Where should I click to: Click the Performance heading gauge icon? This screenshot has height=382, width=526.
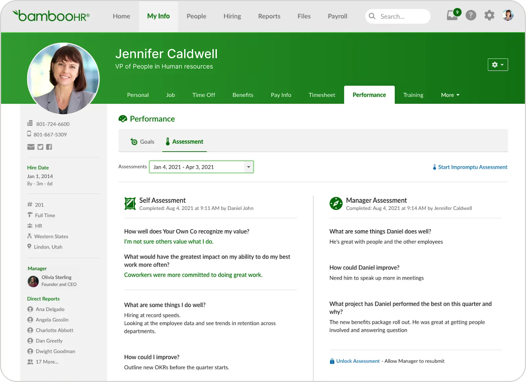(123, 119)
